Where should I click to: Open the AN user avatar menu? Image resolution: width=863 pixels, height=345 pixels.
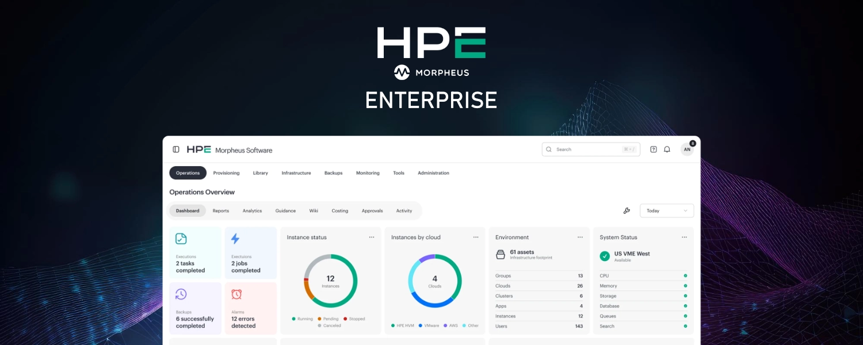687,149
